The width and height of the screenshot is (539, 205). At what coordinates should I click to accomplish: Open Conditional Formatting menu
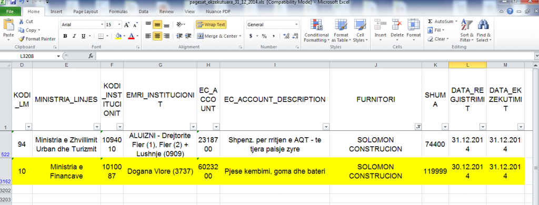tap(316, 30)
